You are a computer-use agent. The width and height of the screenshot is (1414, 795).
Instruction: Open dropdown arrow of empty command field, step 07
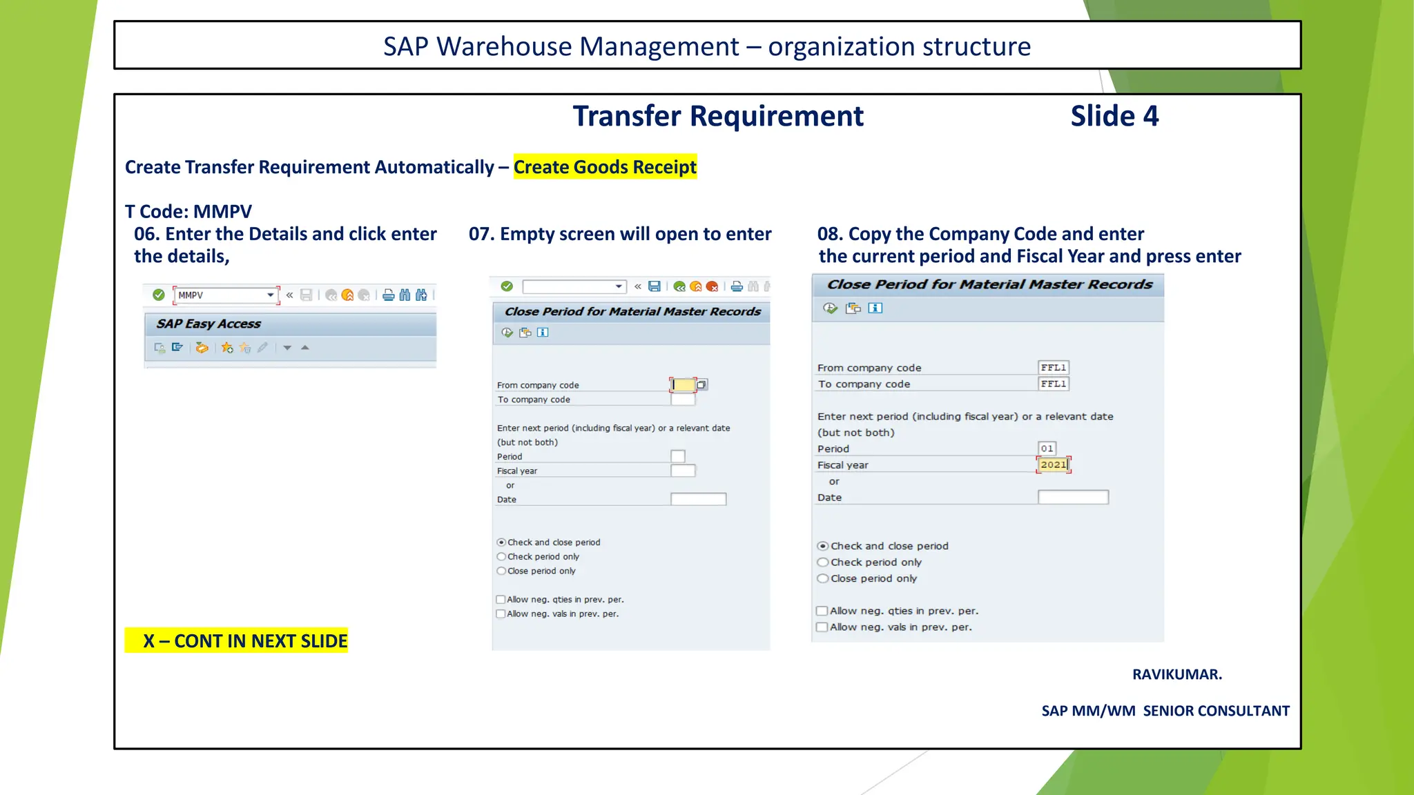click(619, 286)
